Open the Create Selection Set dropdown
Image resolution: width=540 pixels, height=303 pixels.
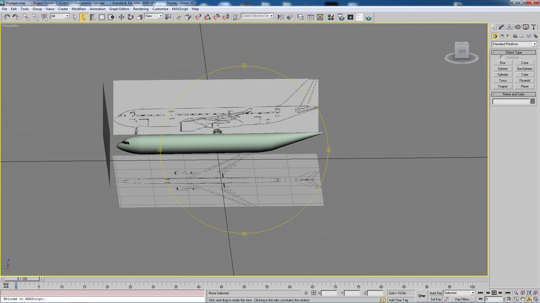tap(257, 16)
